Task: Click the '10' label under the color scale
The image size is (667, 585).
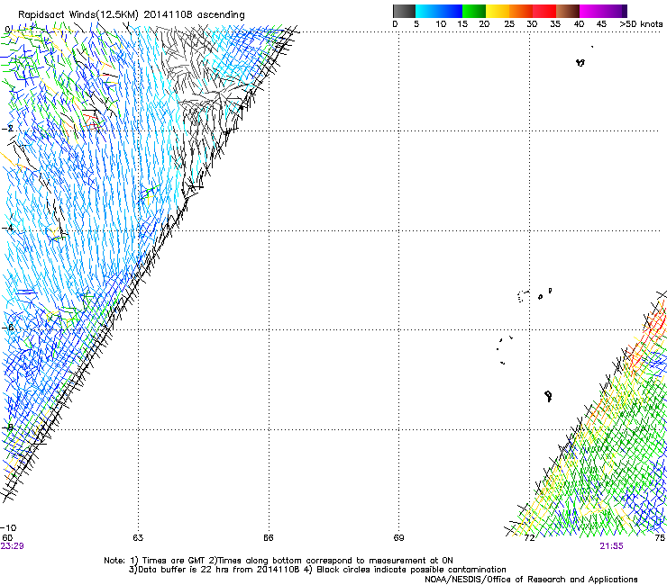Action: (x=441, y=24)
